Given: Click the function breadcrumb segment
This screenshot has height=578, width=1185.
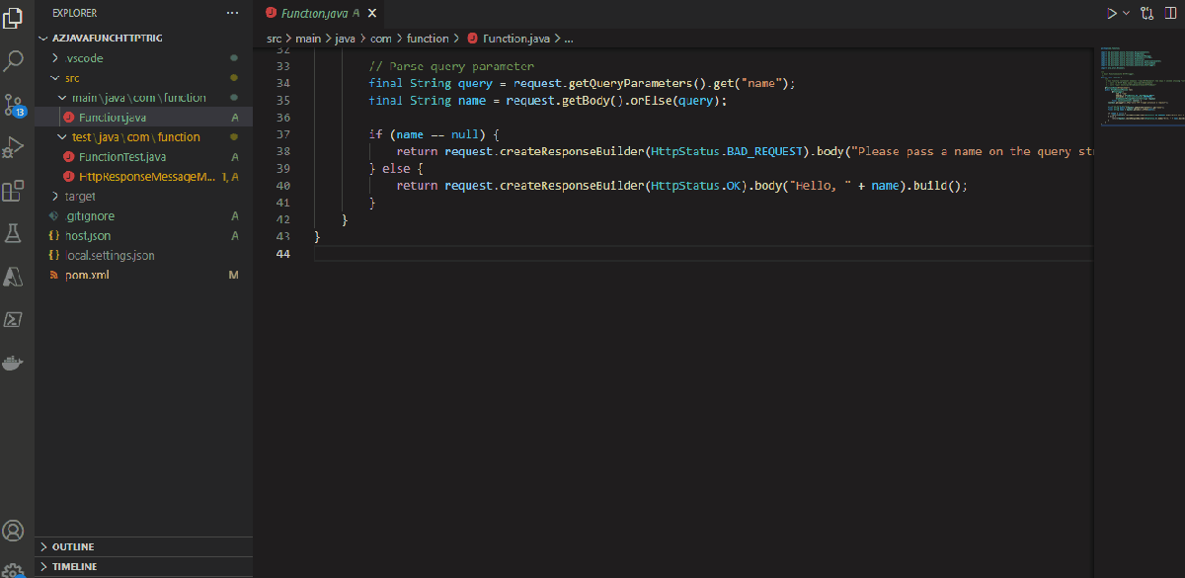Looking at the screenshot, I should pyautogui.click(x=428, y=39).
